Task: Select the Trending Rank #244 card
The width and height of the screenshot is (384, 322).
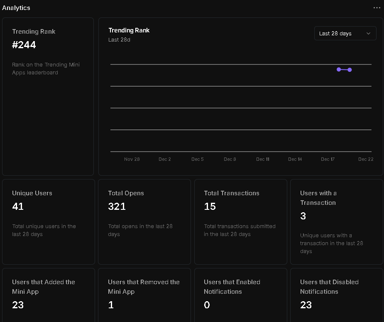Action: [x=48, y=96]
